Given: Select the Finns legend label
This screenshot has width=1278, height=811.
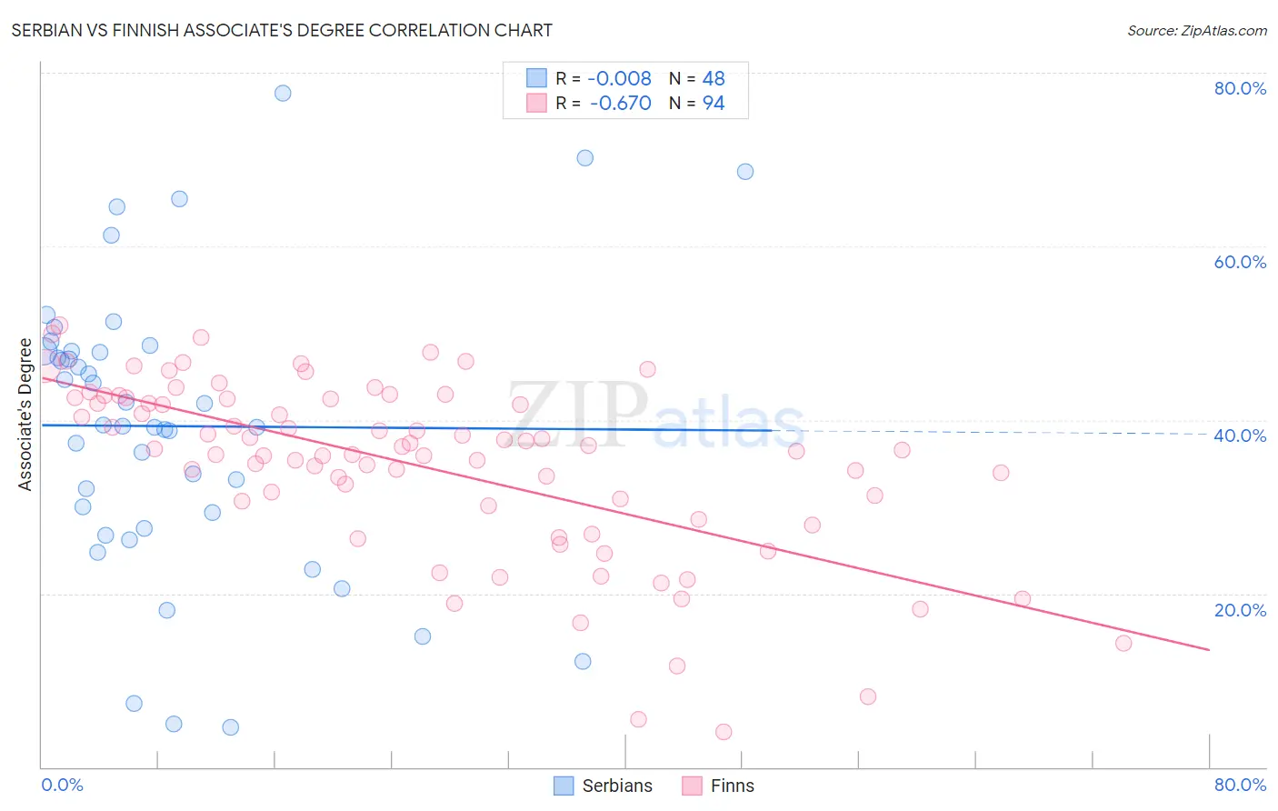Looking at the screenshot, I should click(x=733, y=786).
